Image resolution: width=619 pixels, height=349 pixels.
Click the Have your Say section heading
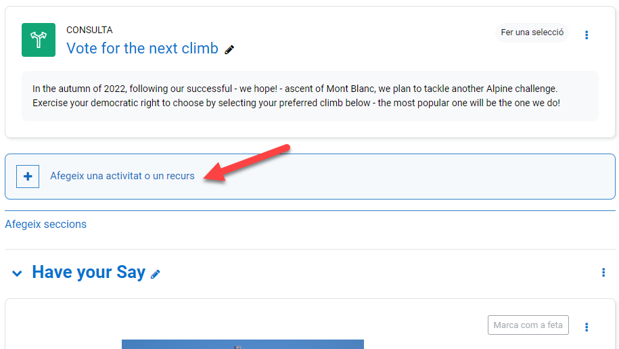pos(89,272)
